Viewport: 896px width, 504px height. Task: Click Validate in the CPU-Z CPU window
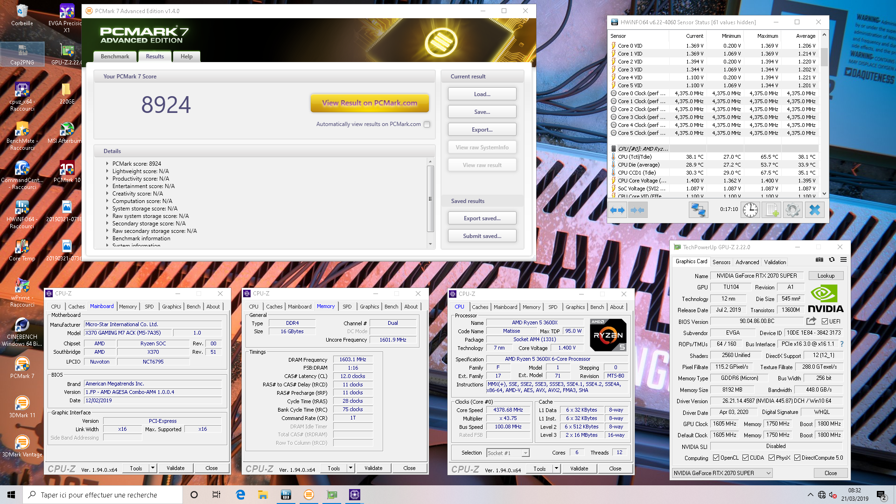tap(579, 469)
